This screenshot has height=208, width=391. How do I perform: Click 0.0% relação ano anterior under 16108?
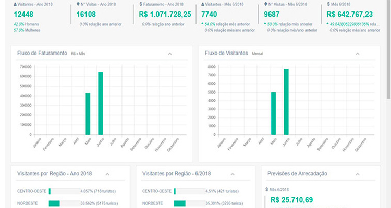pos(101,24)
